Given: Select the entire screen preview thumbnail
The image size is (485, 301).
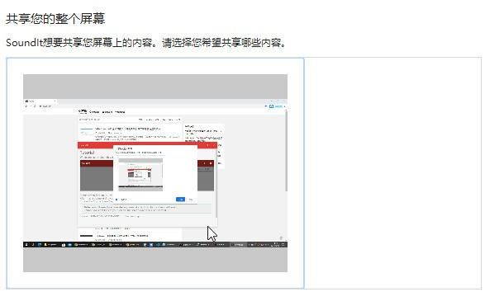Looking at the screenshot, I should pyautogui.click(x=155, y=173).
